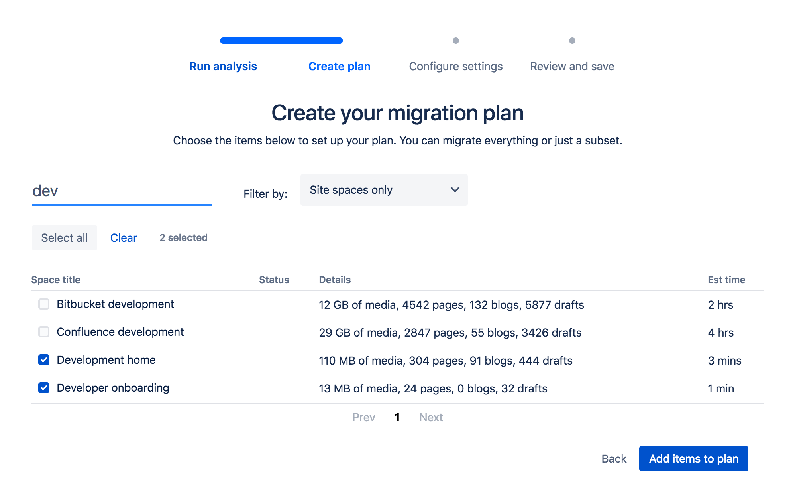Select page 1 in pagination
797x493 pixels.
397,417
